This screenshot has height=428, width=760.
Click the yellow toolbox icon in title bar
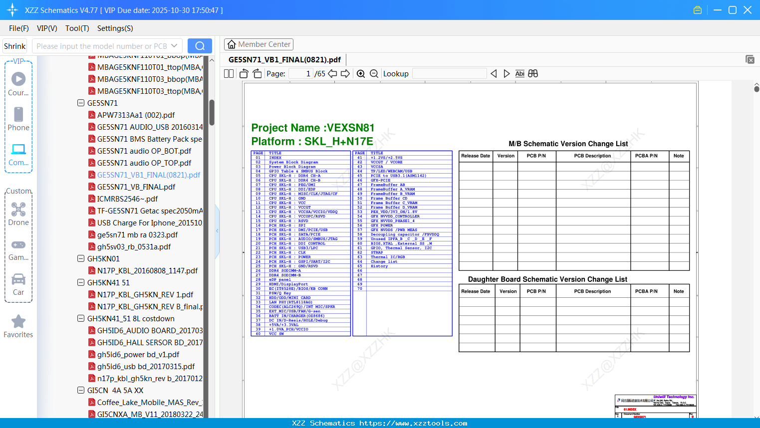(698, 10)
